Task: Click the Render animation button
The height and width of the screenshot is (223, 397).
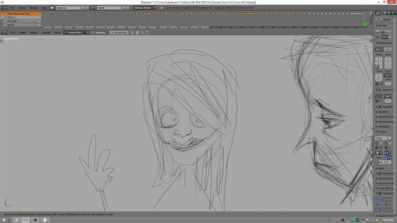Action: pos(383,32)
